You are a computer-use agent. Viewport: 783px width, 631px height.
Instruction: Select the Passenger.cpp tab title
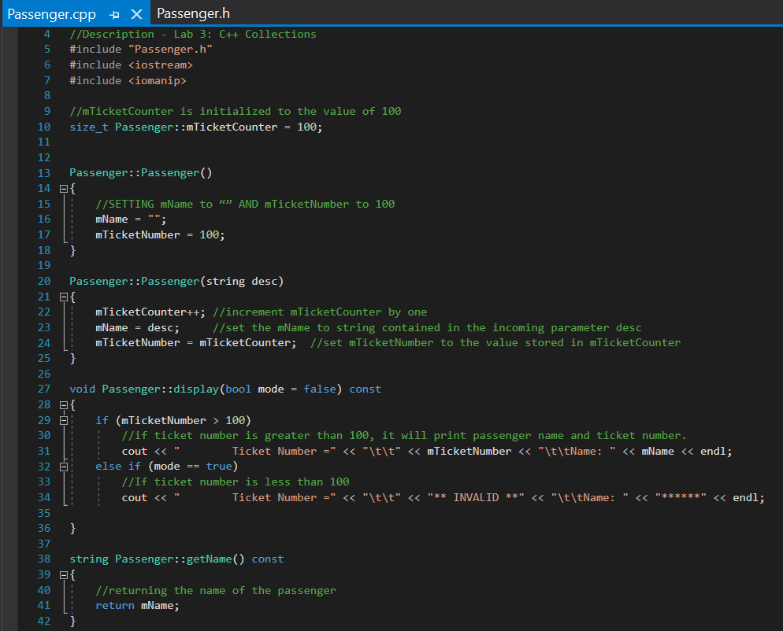51,14
